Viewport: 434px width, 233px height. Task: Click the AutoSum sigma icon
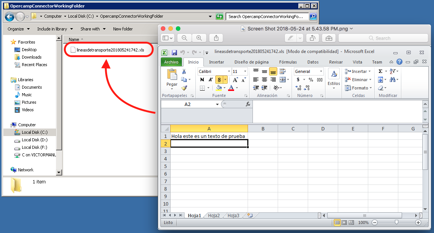[380, 71]
